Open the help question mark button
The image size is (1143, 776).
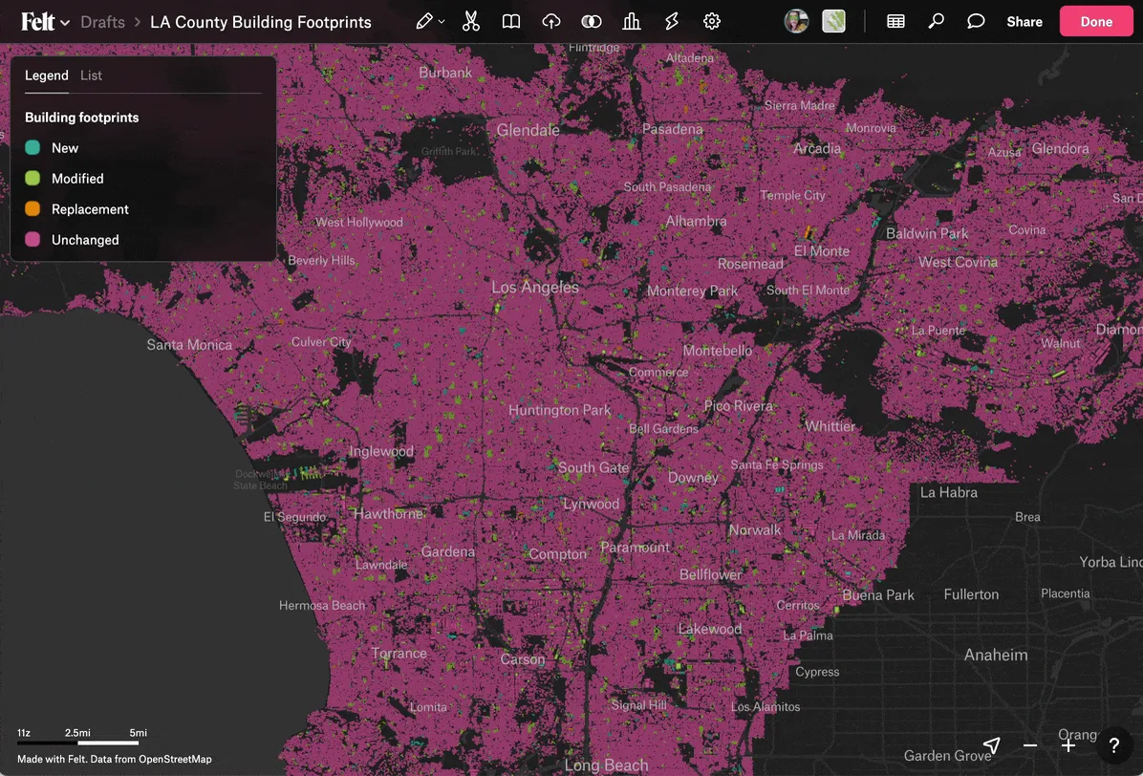point(1113,745)
